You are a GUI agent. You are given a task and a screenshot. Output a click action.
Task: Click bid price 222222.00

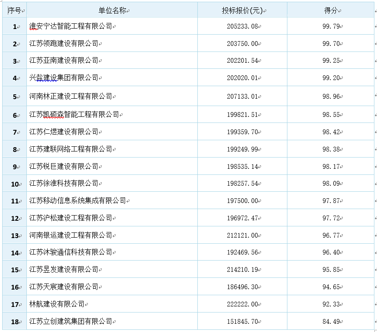pyautogui.click(x=242, y=304)
